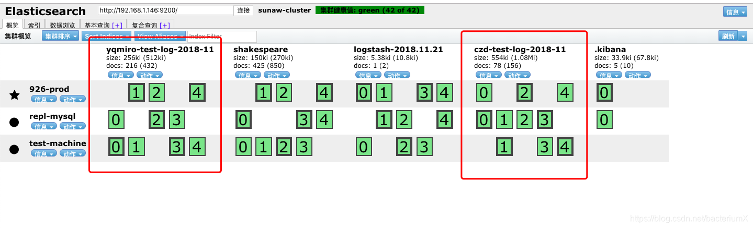Open 信息 menu for czd-test-log-2018-11 index

tap(489, 75)
